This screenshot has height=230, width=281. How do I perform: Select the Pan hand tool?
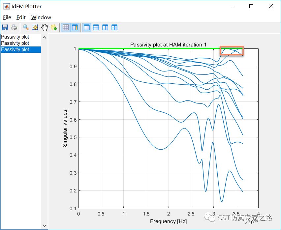pos(45,27)
